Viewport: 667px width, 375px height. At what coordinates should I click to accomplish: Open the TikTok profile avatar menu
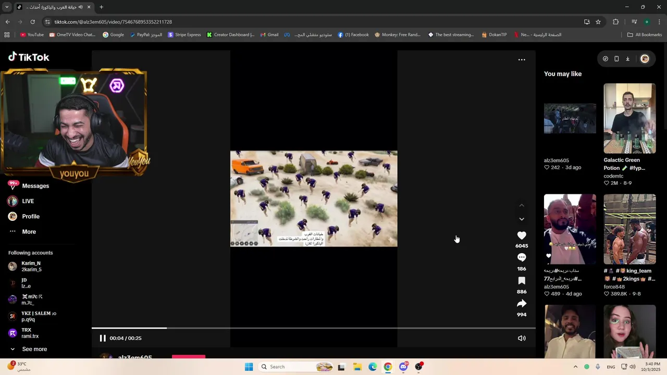645,59
